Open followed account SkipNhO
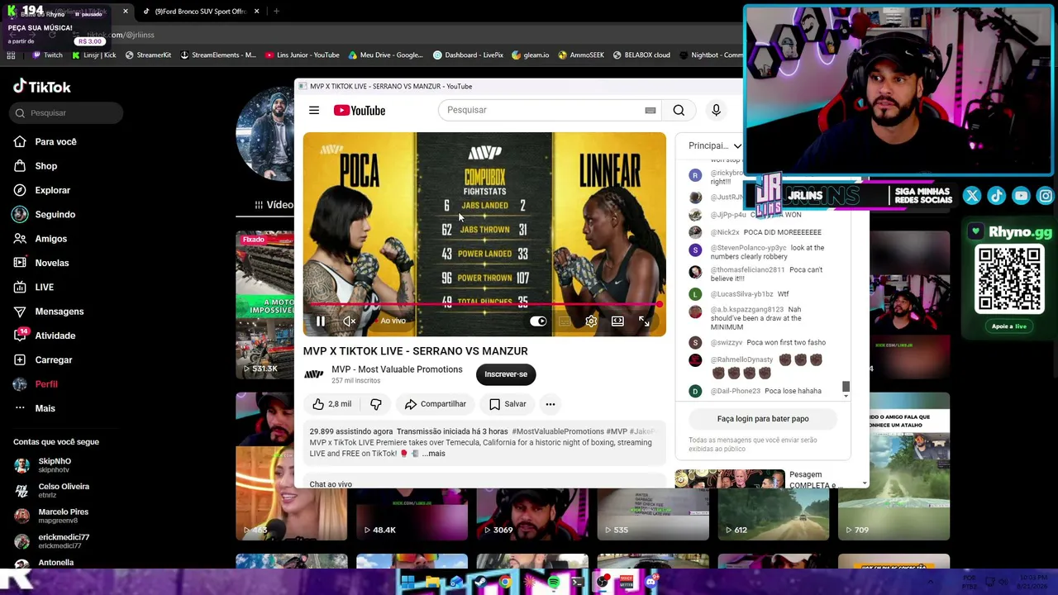This screenshot has width=1058, height=595. click(x=55, y=464)
